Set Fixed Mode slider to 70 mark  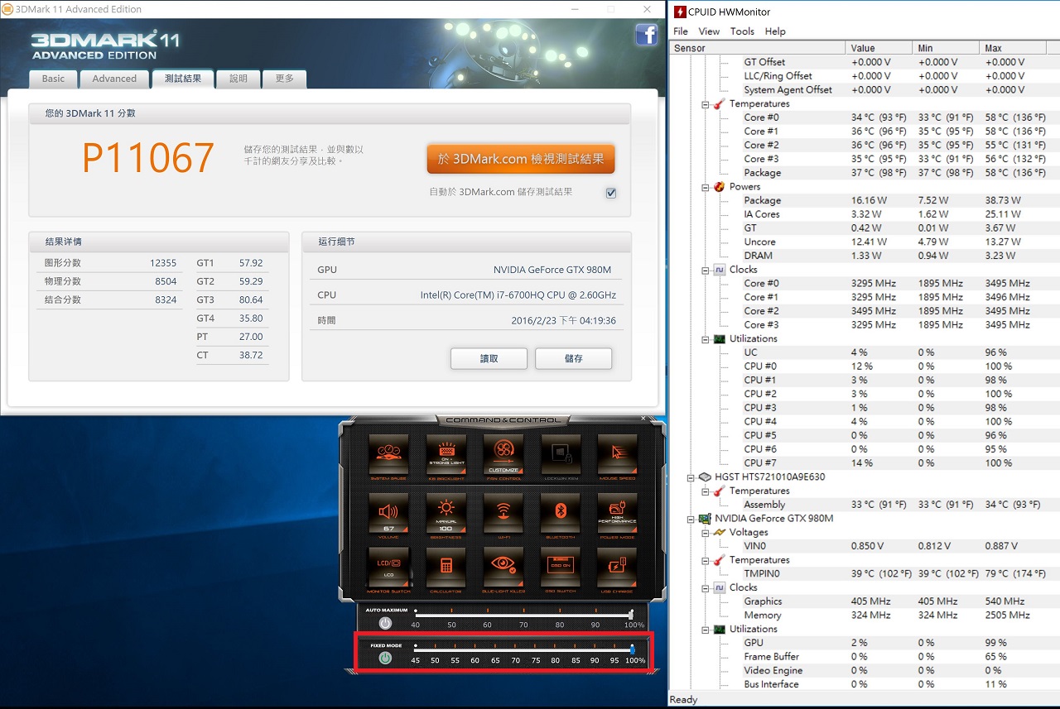click(x=515, y=650)
